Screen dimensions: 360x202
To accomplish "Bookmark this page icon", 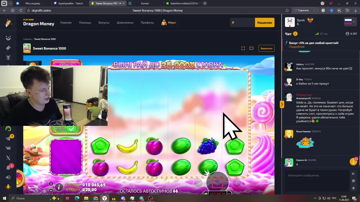I will tap(287, 10).
